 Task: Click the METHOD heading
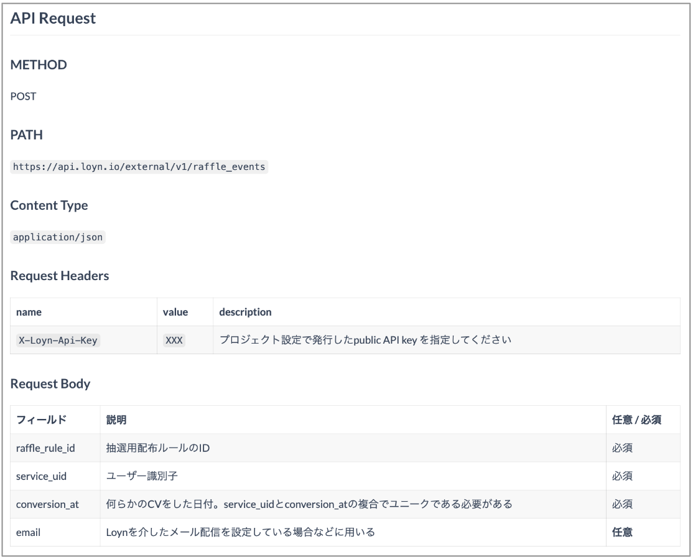pos(39,65)
